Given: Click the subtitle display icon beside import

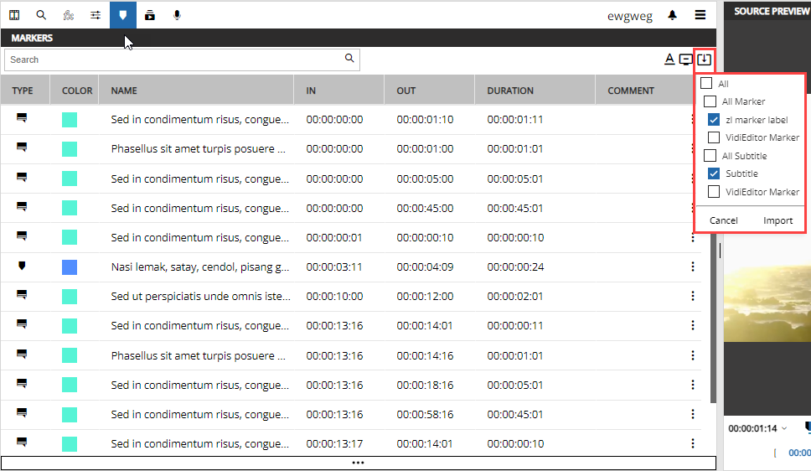Looking at the screenshot, I should click(686, 60).
